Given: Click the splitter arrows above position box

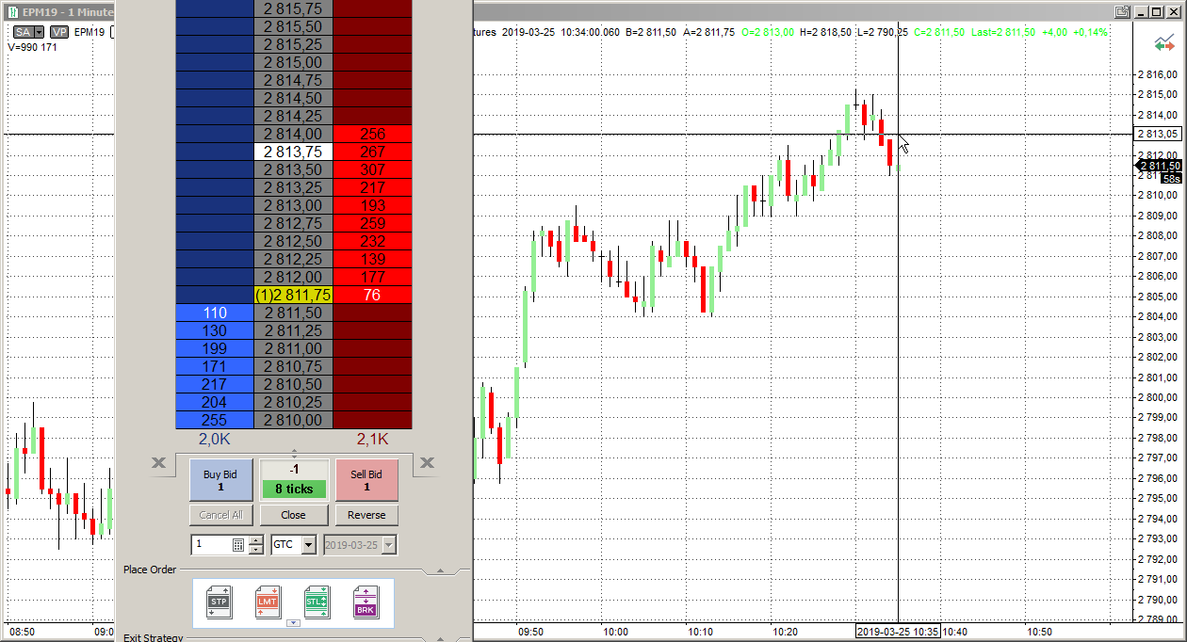Looking at the screenshot, I should click(294, 454).
